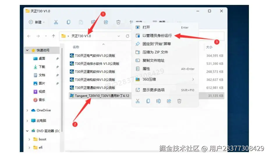Click the 31,135 KB size cell
This screenshot has width=269, height=157.
[x=216, y=96]
